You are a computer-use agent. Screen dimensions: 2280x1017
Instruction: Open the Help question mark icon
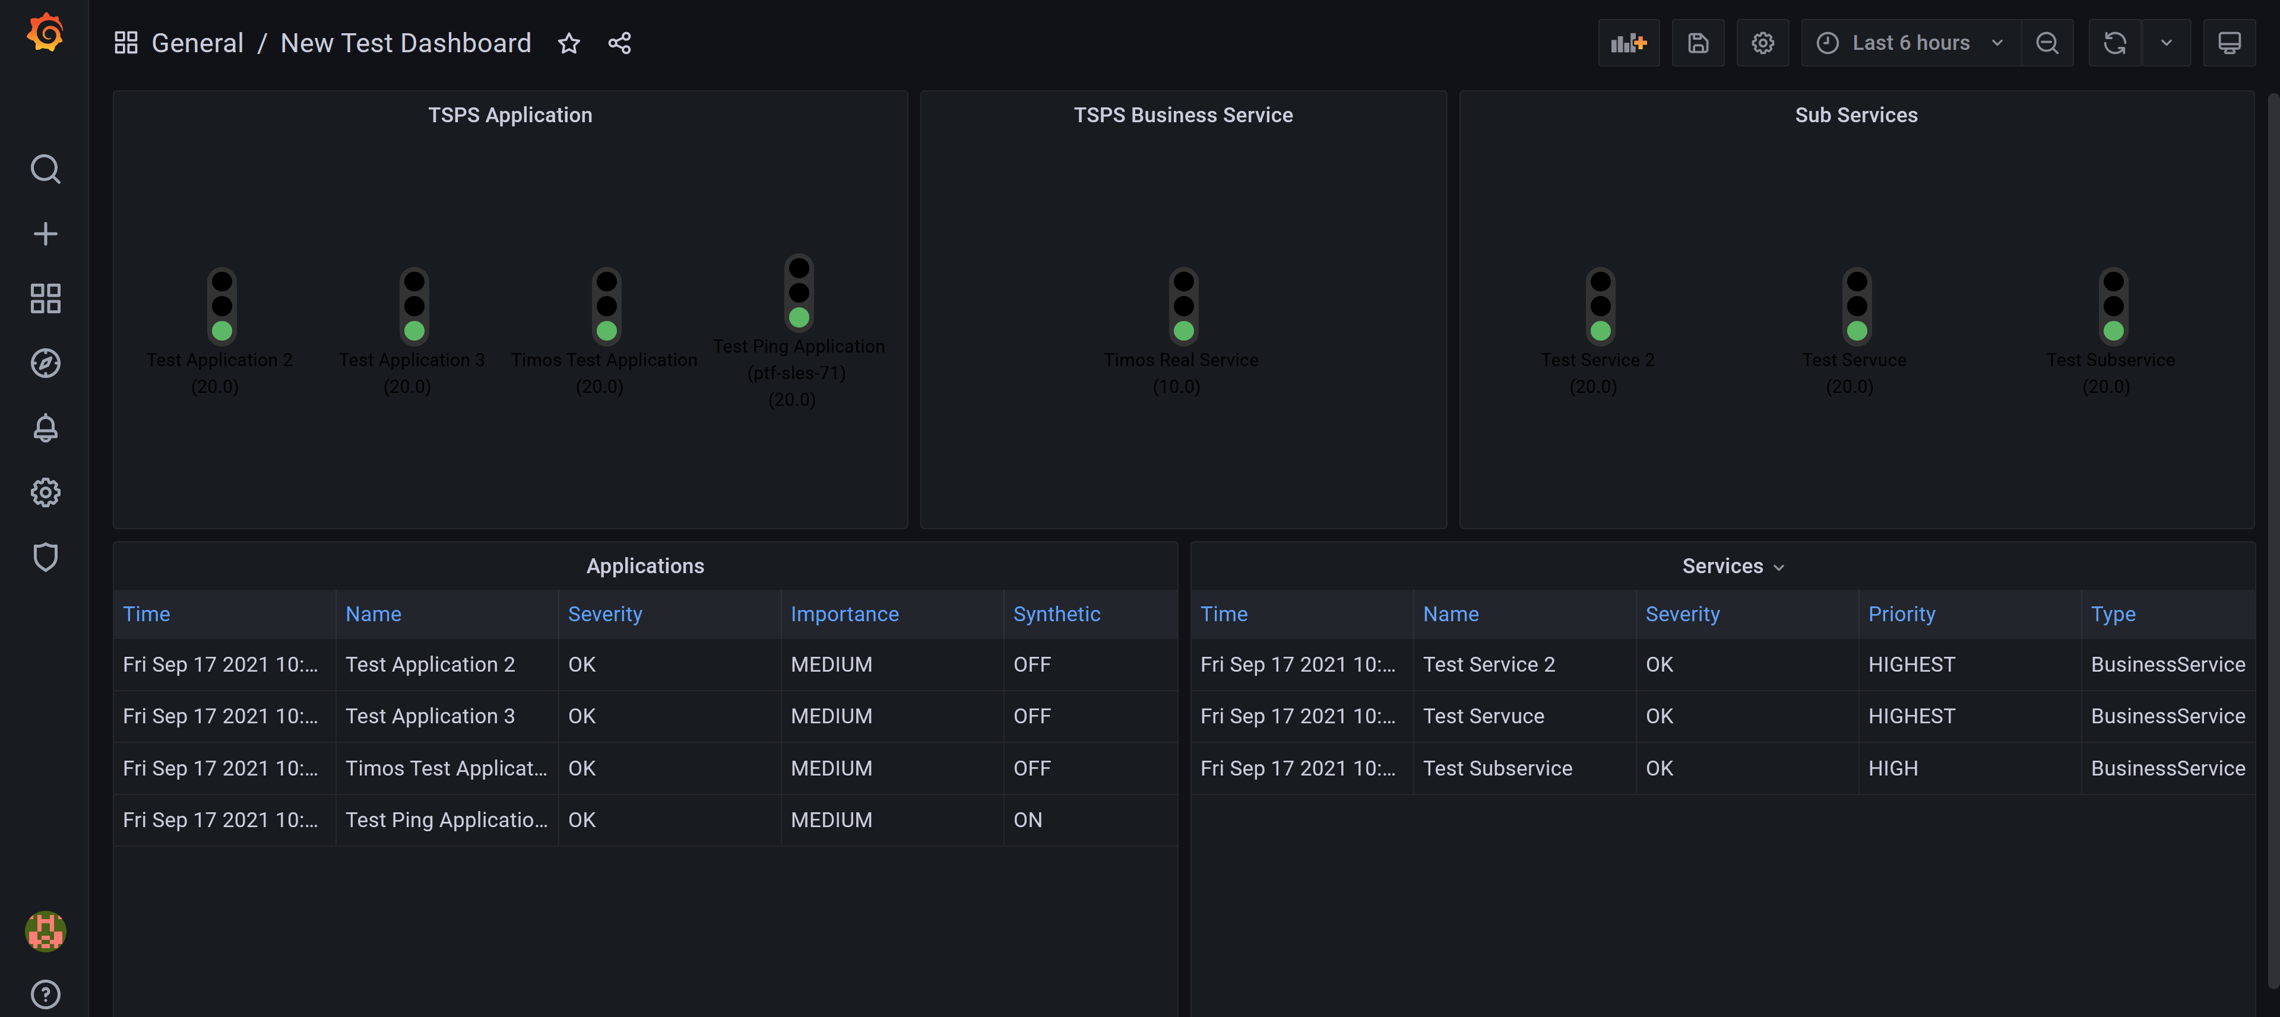(45, 994)
